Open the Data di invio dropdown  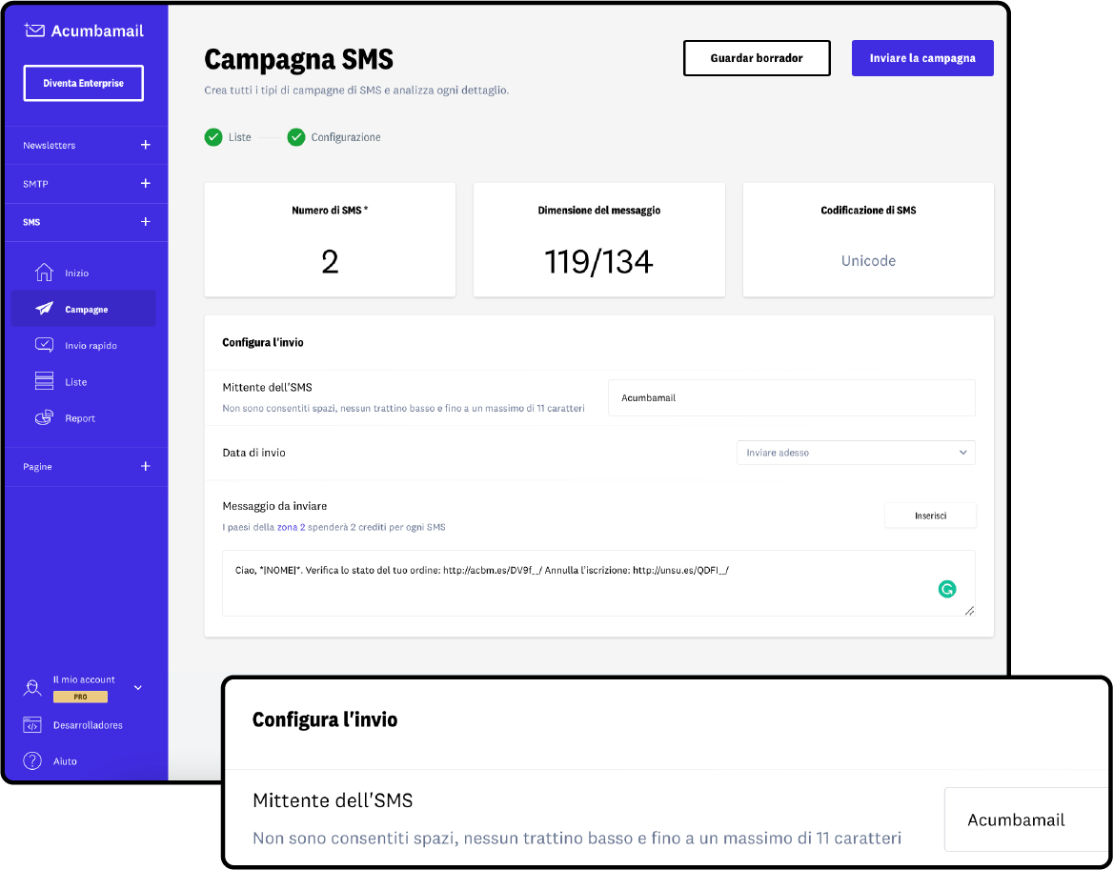(855, 453)
